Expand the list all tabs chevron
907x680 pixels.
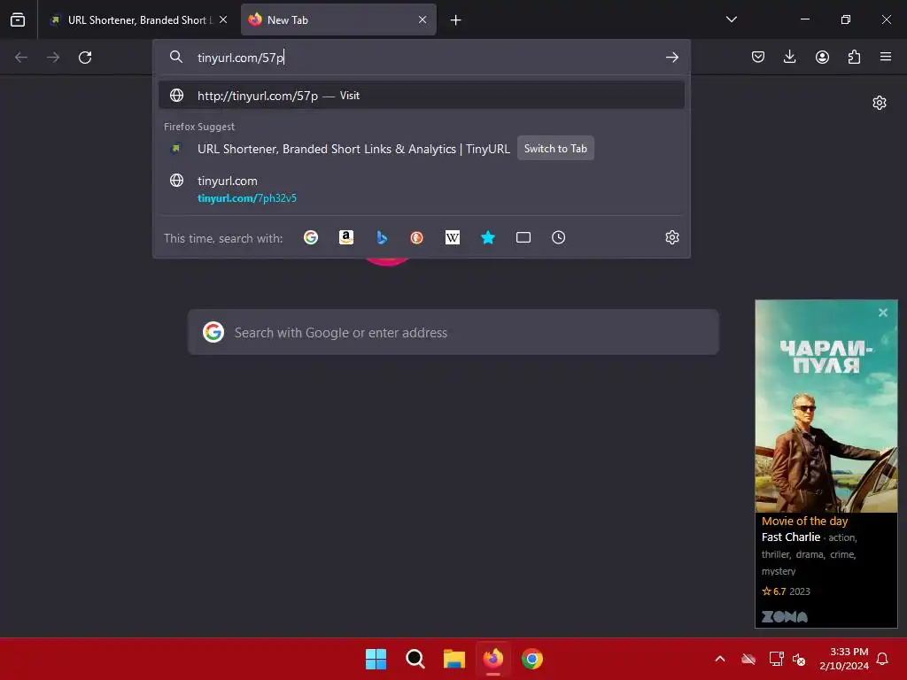731,19
